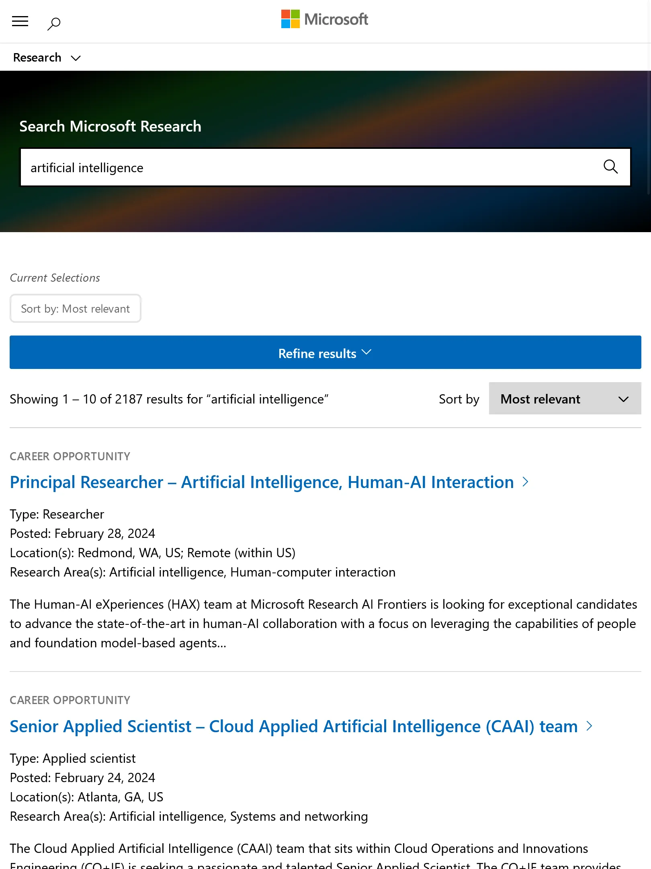Expand the Research navigation dropdown

point(47,58)
